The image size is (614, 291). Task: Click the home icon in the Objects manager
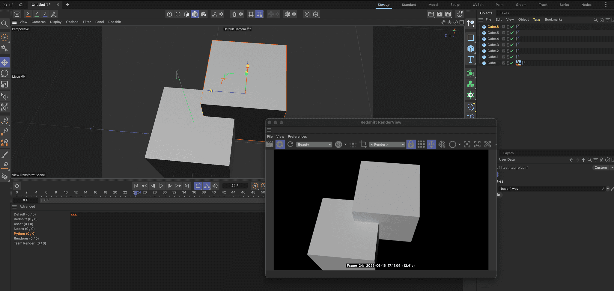click(x=601, y=20)
